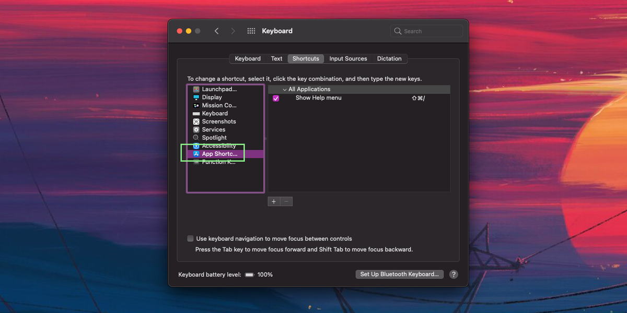Screen dimensions: 627x313
Task: Select the Accessibility shortcuts category
Action: [217, 146]
